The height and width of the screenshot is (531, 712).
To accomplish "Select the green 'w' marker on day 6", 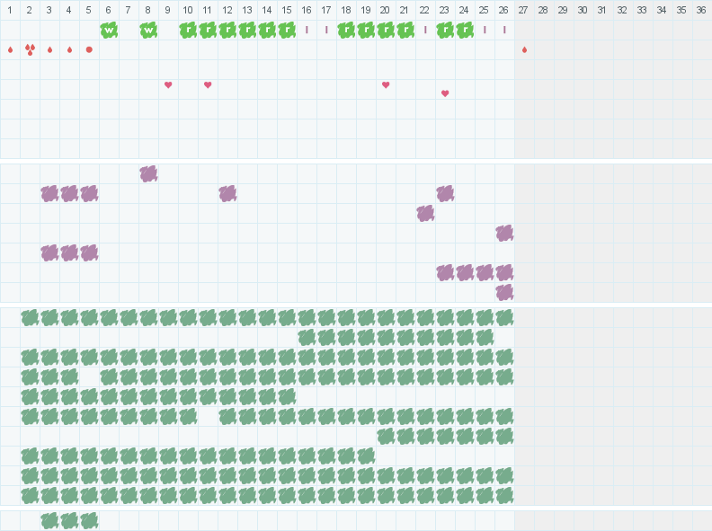I will click(x=109, y=30).
